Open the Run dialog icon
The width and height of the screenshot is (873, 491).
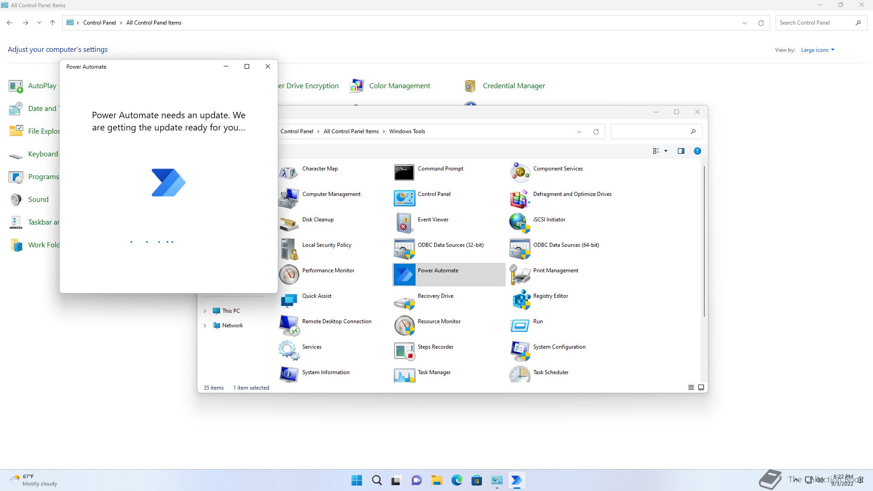click(520, 326)
